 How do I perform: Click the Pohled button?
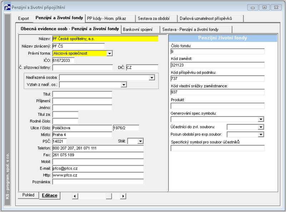[x=28, y=195]
